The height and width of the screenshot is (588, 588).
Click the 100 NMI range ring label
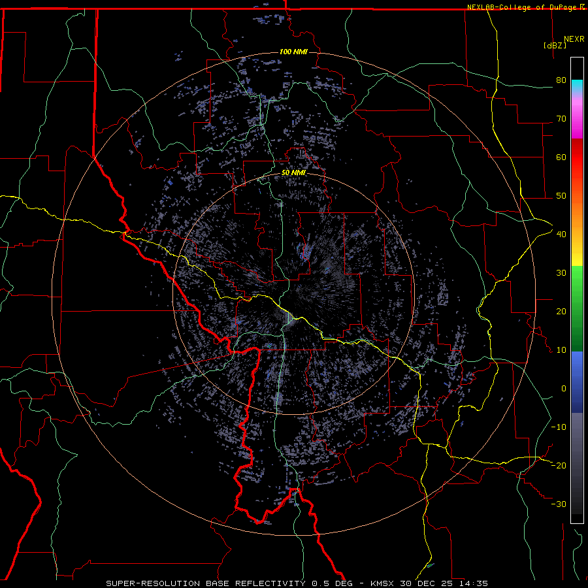pos(293,52)
